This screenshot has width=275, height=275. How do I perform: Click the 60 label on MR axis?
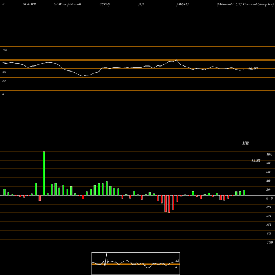point(268,172)
